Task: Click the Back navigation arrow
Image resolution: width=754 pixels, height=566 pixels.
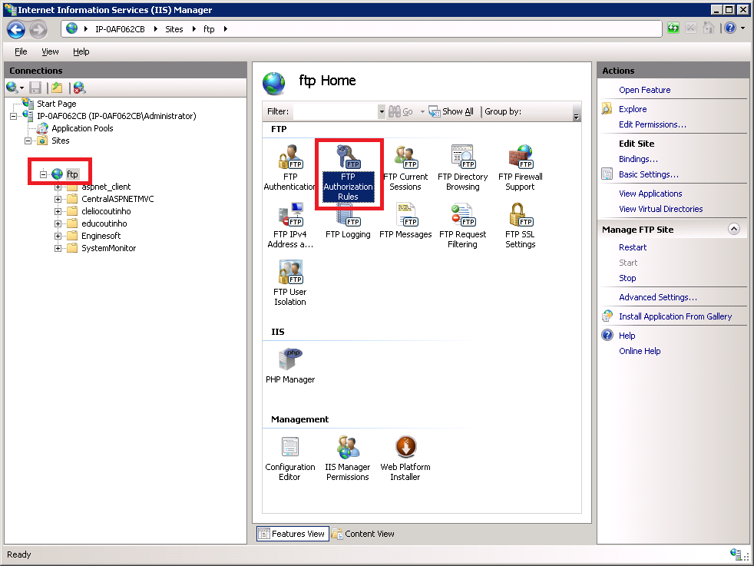Action: tap(16, 30)
